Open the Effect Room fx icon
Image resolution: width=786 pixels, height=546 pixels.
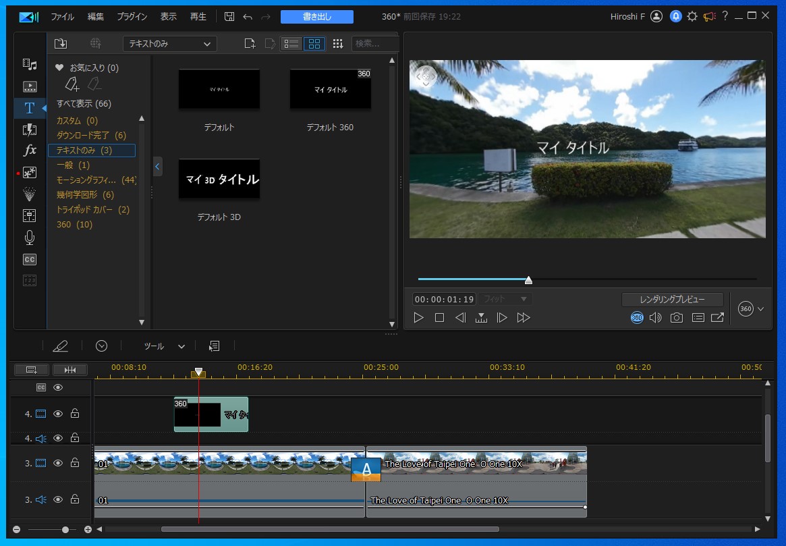click(30, 151)
